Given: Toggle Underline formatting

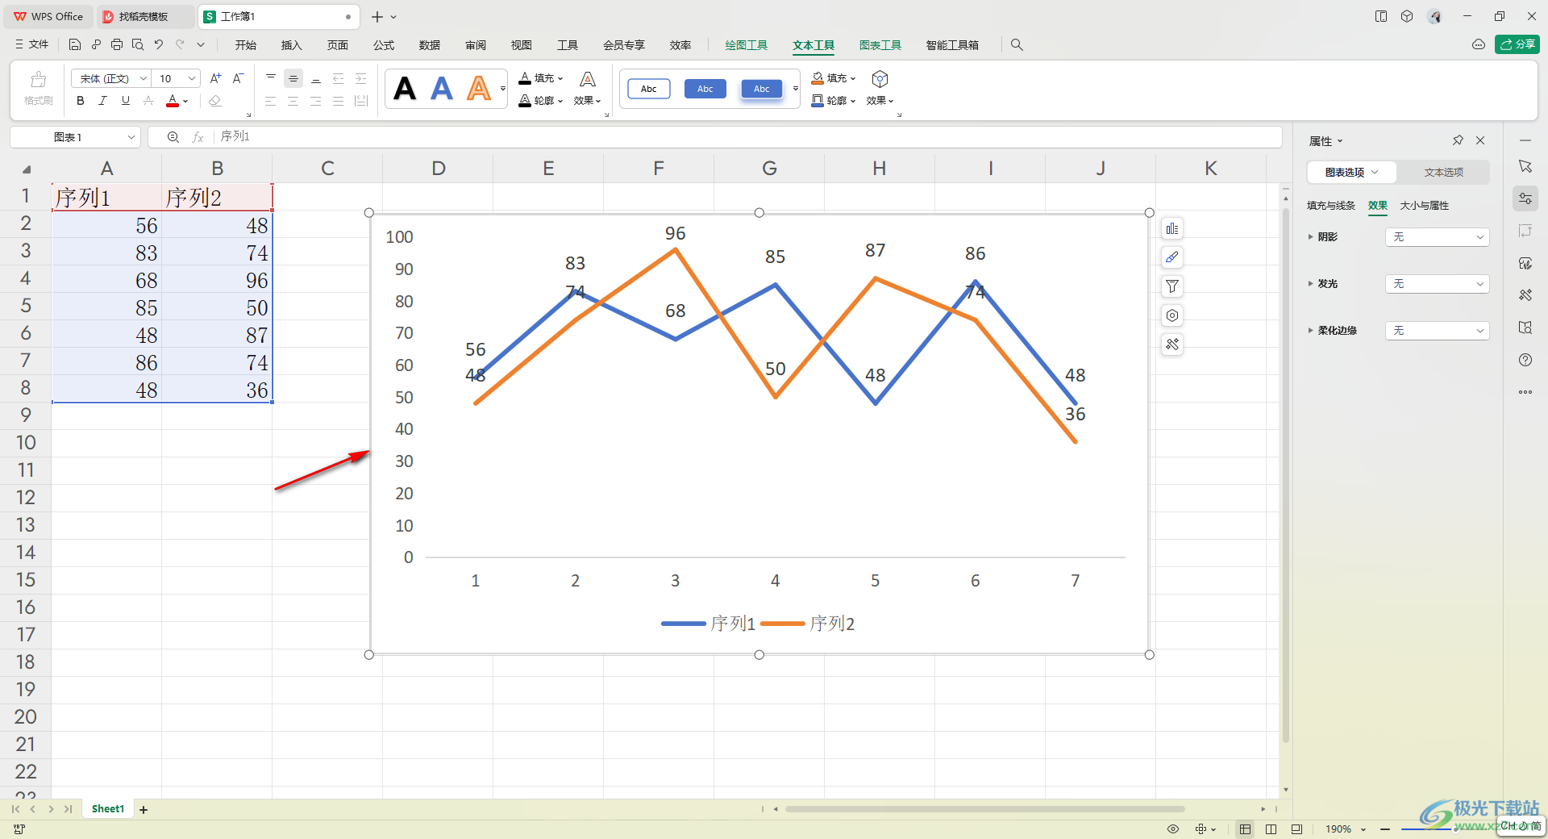Looking at the screenshot, I should point(125,101).
